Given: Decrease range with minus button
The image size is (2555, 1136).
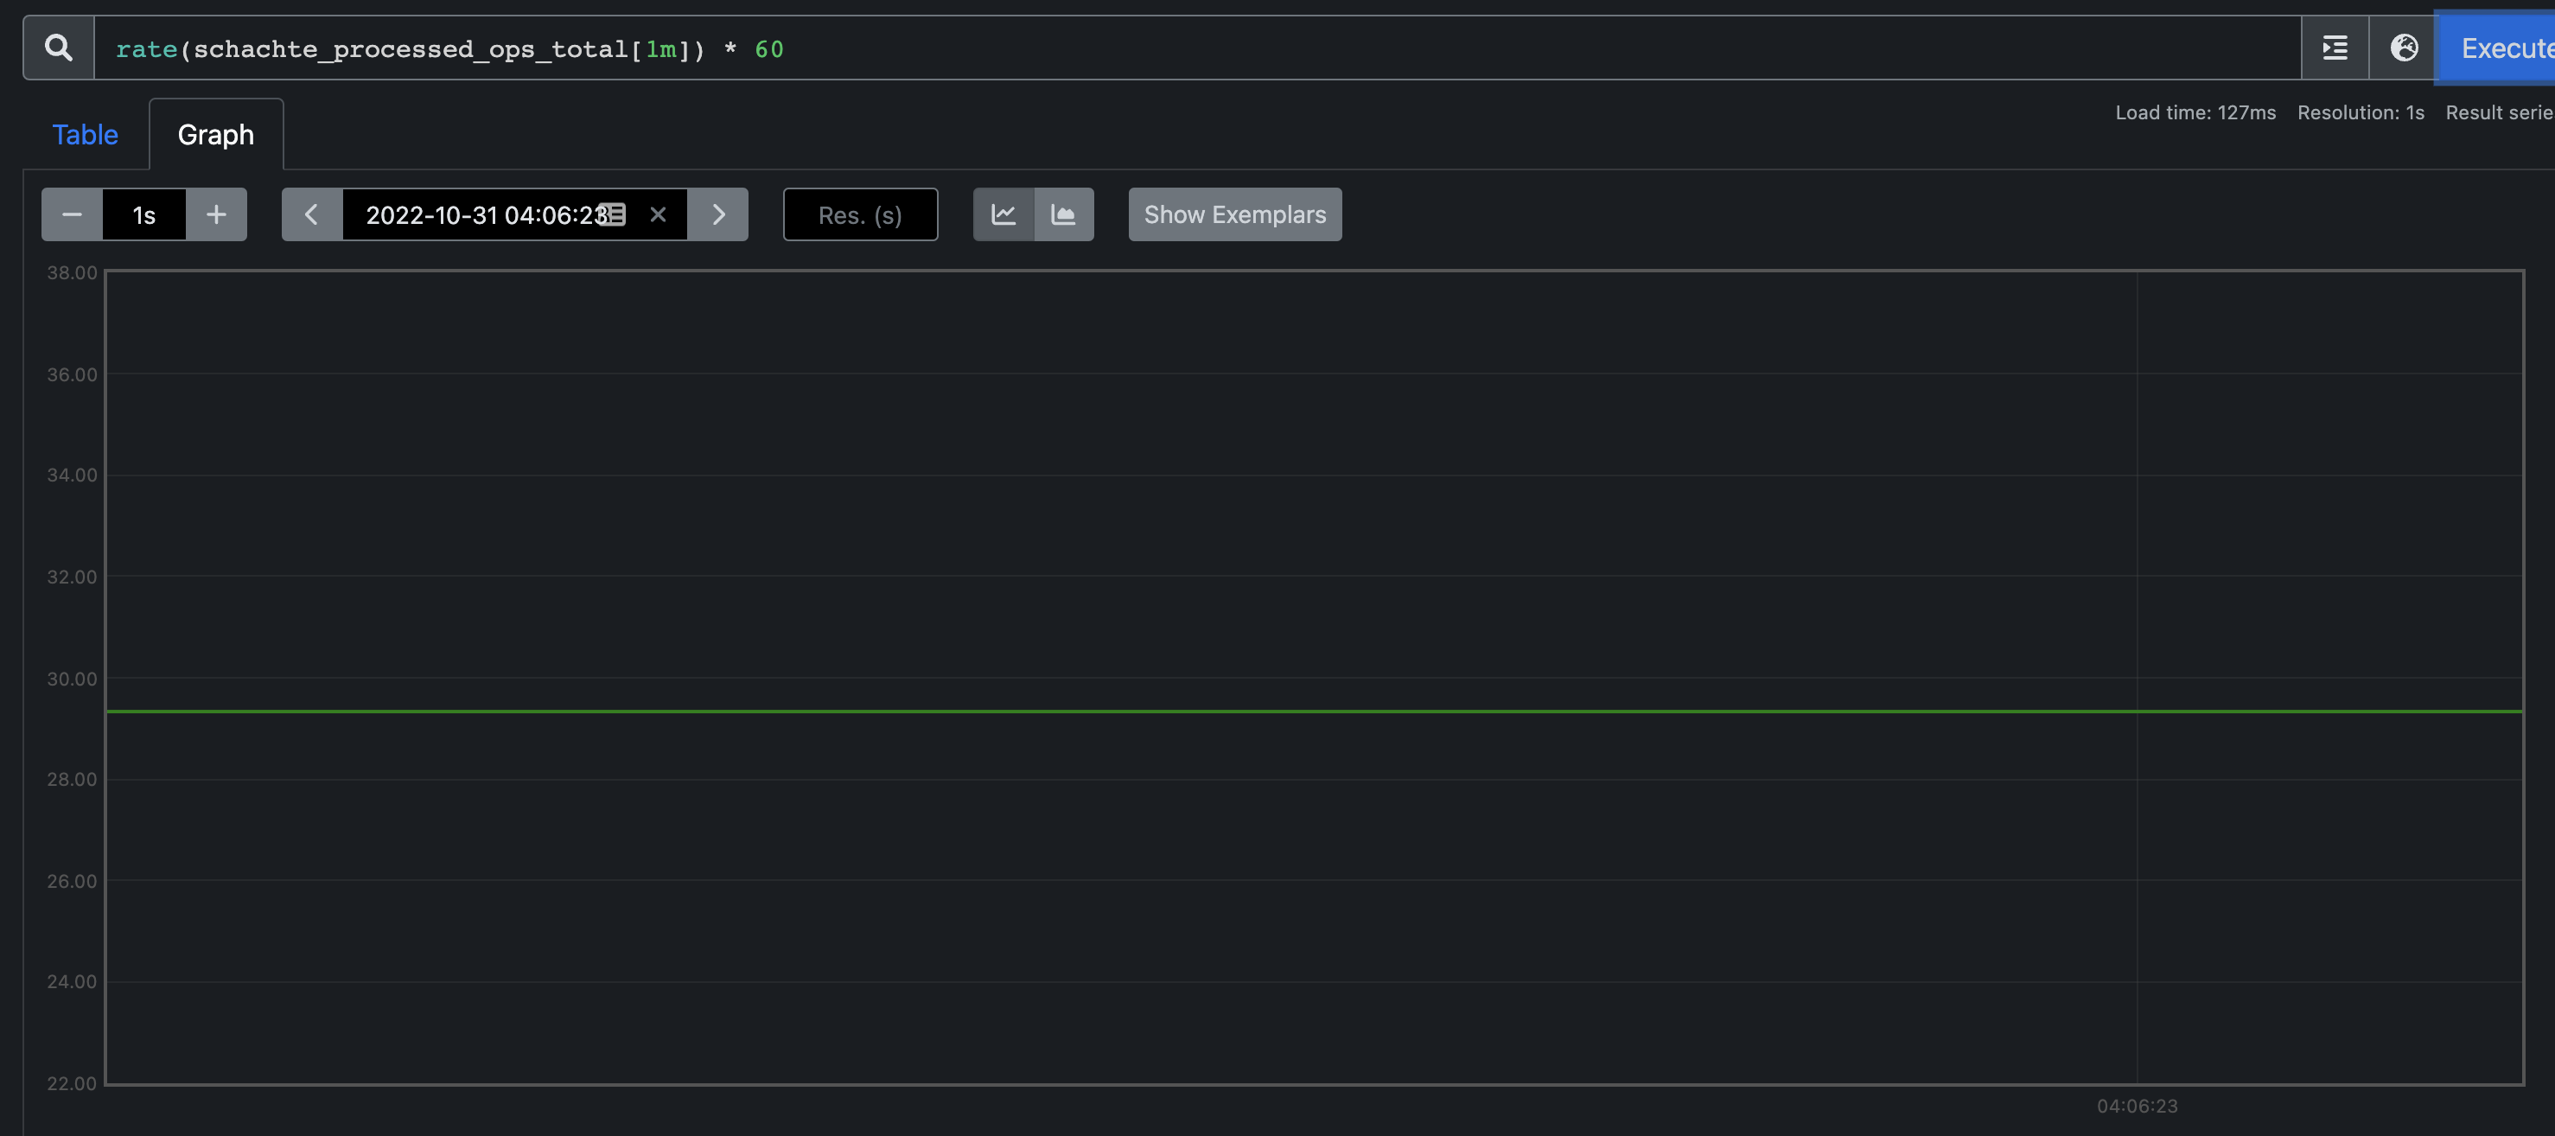Looking at the screenshot, I should pos(72,214).
